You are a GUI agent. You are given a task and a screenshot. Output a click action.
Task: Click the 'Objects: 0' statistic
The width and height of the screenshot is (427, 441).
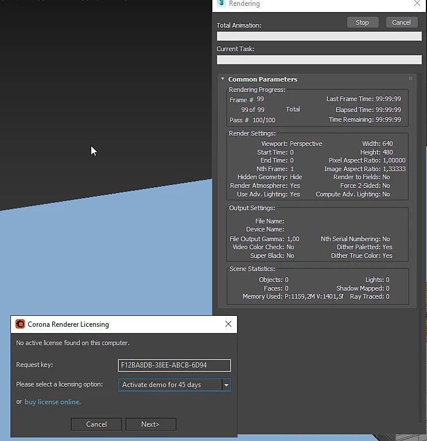click(x=274, y=280)
